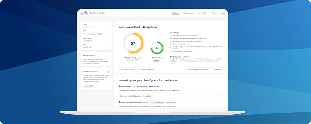Click Logout in the top navigation
The image size is (311, 124).
(x=223, y=13)
